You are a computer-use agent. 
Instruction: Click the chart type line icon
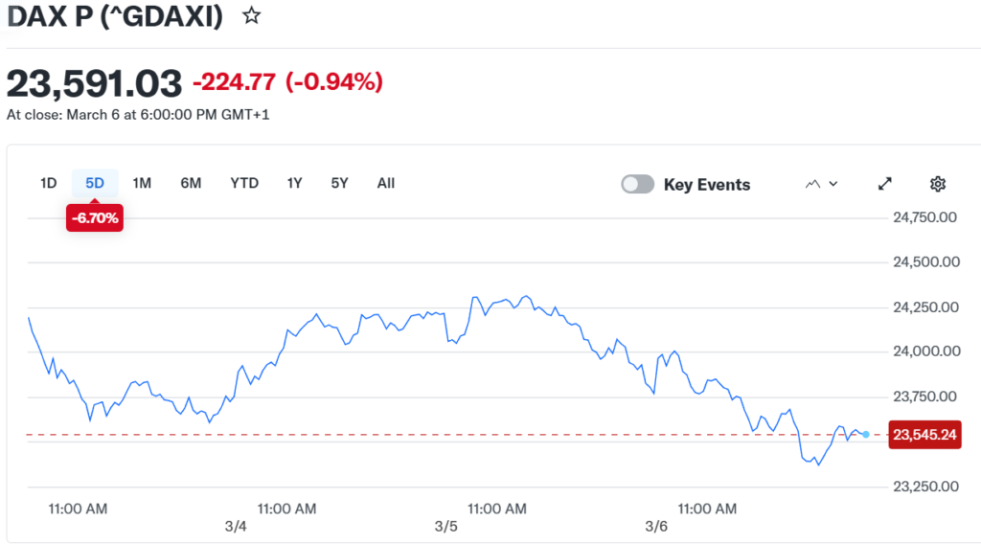pyautogui.click(x=813, y=184)
